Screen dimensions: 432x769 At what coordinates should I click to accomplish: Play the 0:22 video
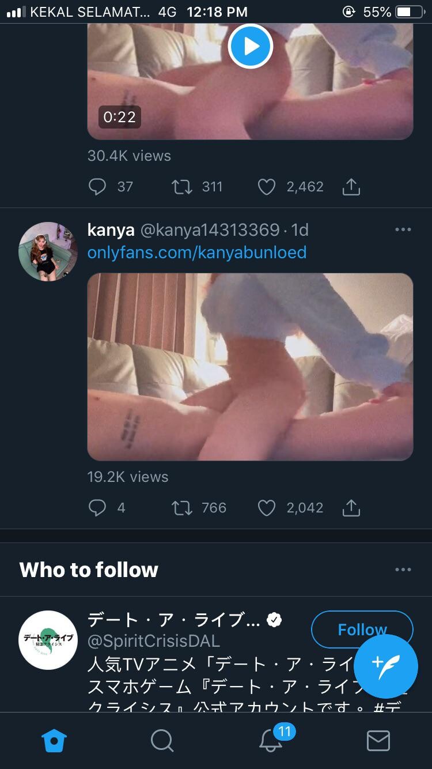(250, 46)
